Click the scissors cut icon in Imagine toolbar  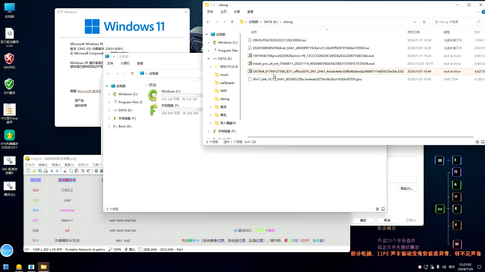tap(65, 171)
